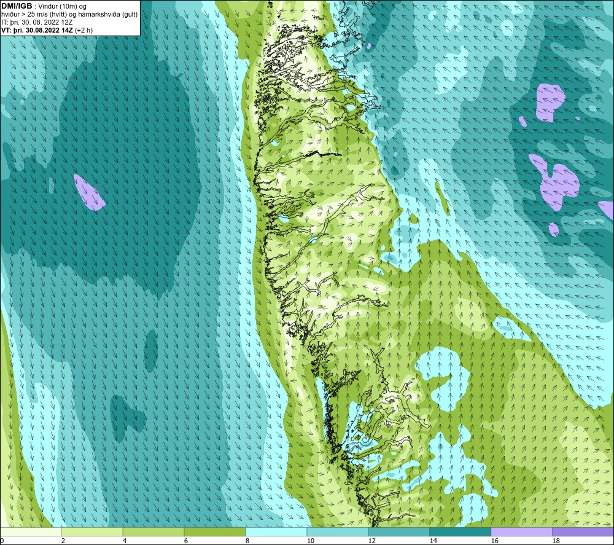Click the scale label "16"
Screen dimensions: 614x545
(x=494, y=541)
